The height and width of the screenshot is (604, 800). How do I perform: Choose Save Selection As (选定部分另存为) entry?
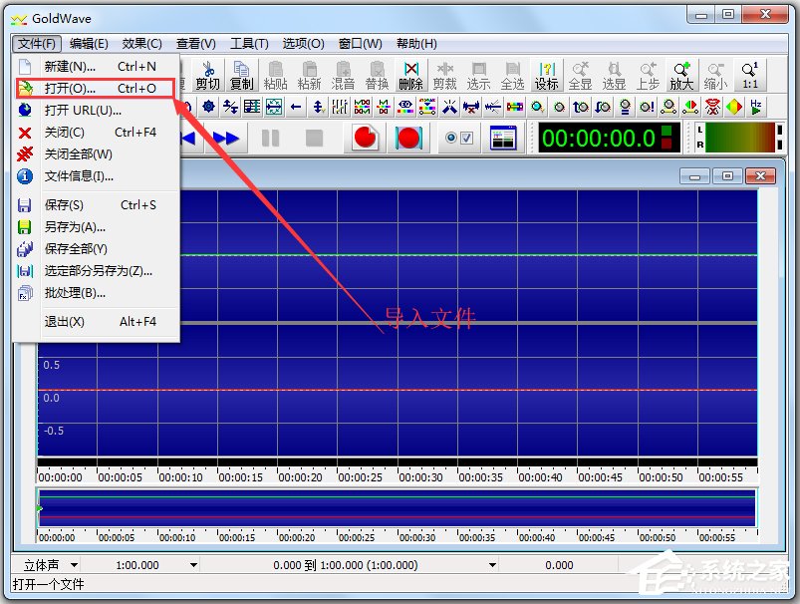coord(97,271)
